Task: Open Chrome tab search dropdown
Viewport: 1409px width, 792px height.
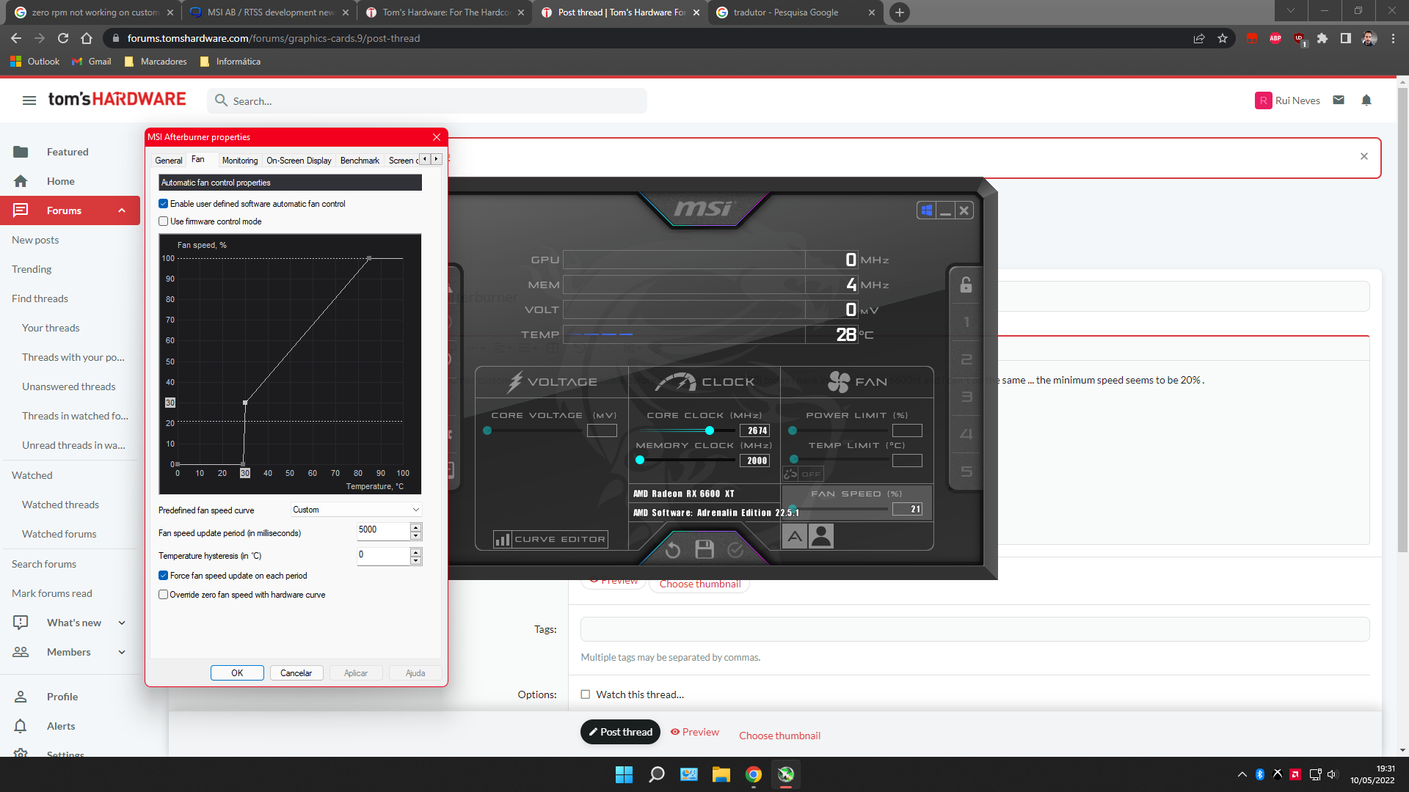Action: (x=1291, y=11)
